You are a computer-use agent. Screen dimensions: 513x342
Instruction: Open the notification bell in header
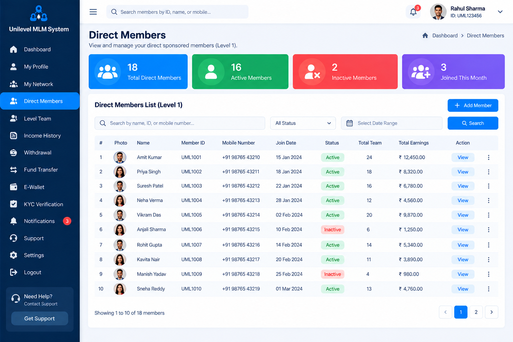[413, 12]
